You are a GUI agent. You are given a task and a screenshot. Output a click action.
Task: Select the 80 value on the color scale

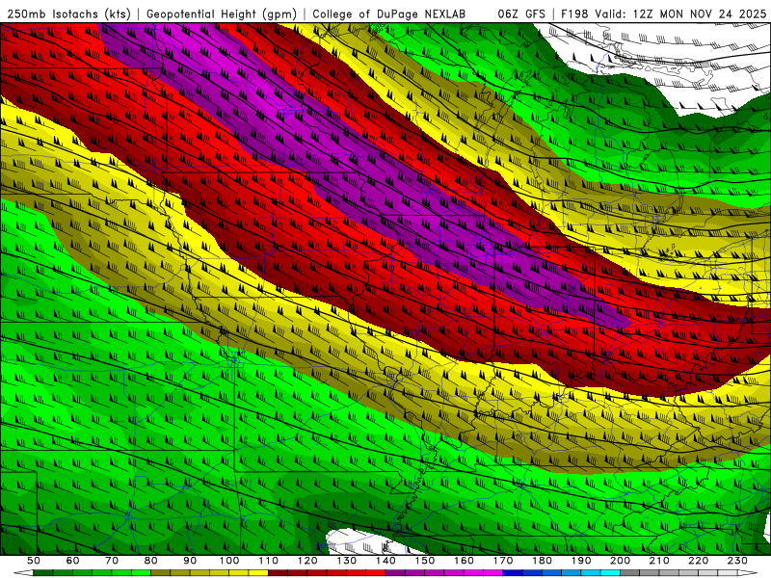[151, 561]
